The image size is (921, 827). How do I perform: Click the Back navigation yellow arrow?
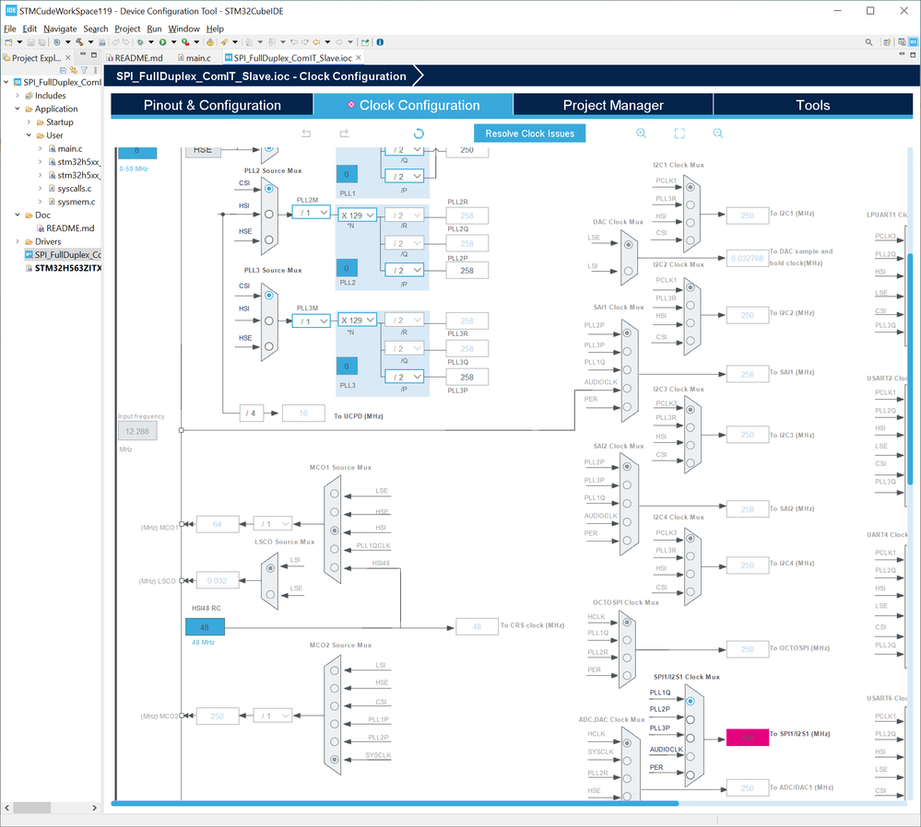(316, 42)
